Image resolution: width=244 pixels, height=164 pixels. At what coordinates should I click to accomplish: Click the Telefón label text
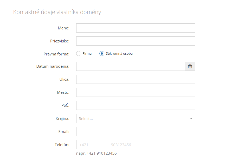(62, 144)
